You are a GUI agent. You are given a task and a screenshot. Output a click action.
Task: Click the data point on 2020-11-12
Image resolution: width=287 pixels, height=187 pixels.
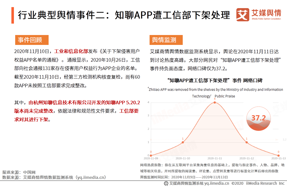pyautogui.click(x=247, y=142)
